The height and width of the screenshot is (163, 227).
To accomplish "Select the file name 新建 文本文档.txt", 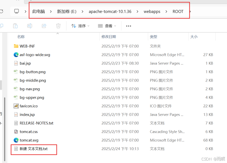I will coord(33,149).
